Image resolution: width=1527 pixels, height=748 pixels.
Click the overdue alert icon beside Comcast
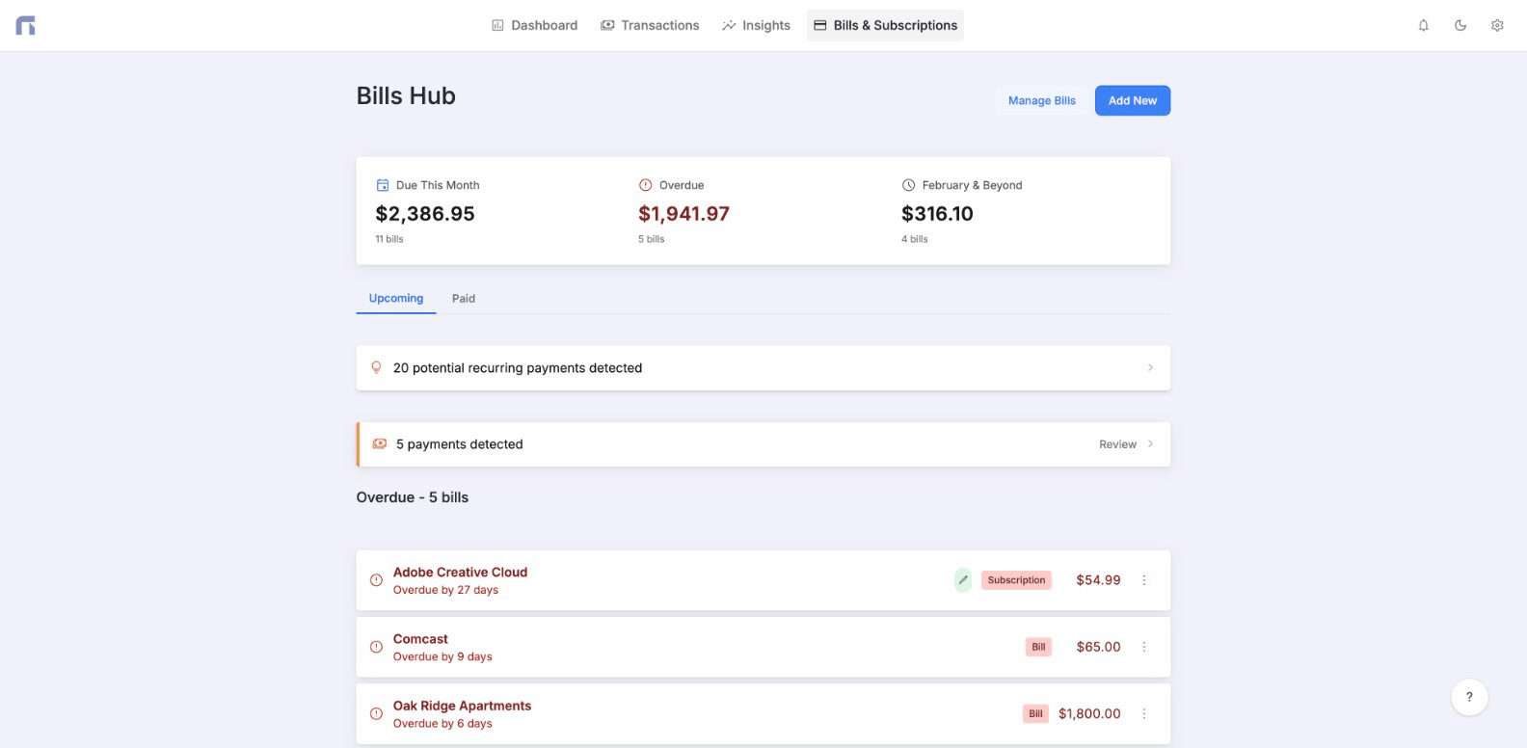click(x=377, y=648)
